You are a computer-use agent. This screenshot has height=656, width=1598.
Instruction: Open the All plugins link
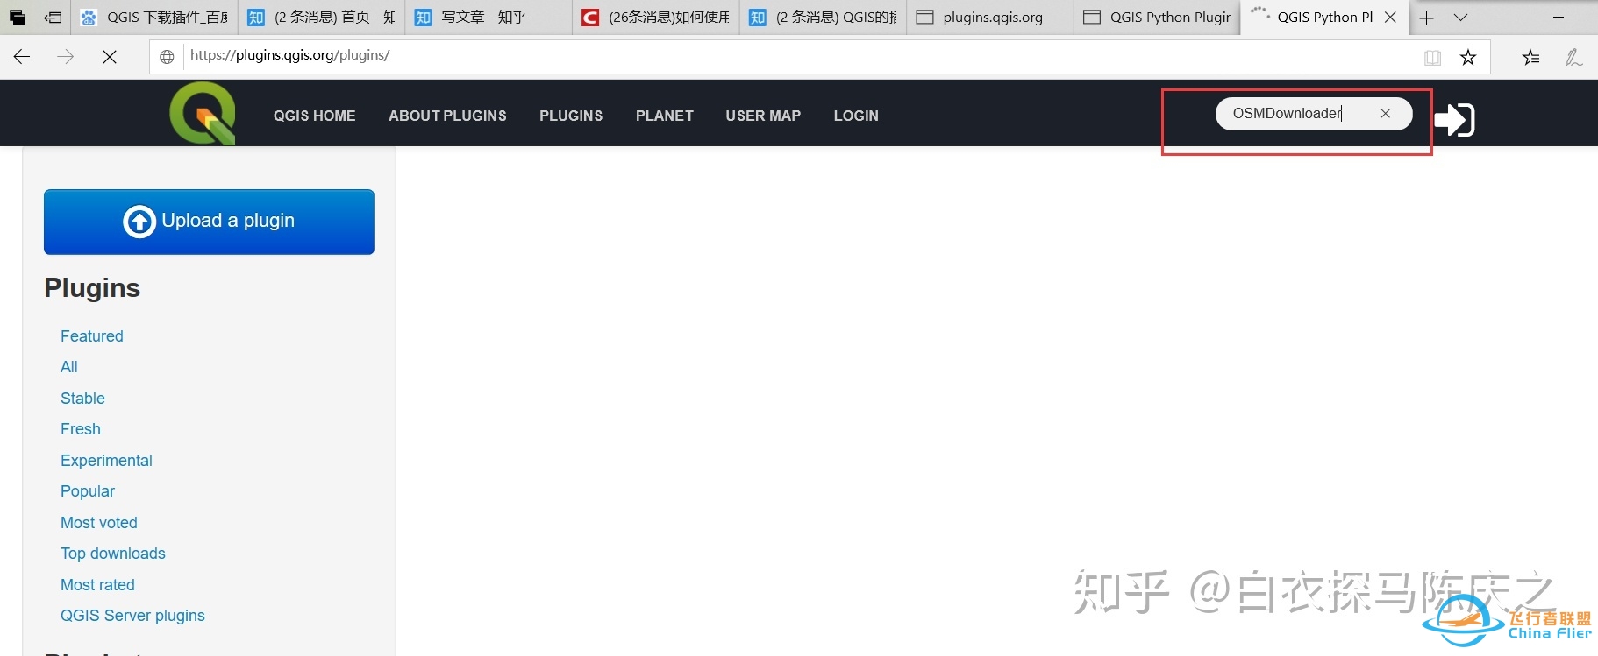[69, 367]
